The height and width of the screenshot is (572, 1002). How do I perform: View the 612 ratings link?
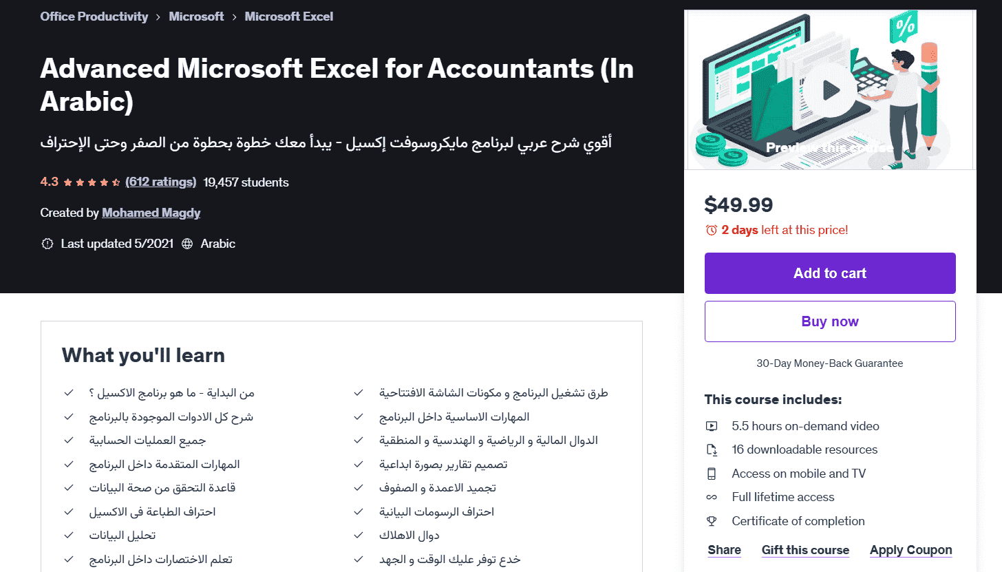click(x=161, y=182)
